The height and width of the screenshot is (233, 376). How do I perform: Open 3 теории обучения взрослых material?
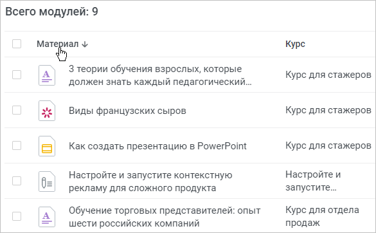[x=160, y=75]
